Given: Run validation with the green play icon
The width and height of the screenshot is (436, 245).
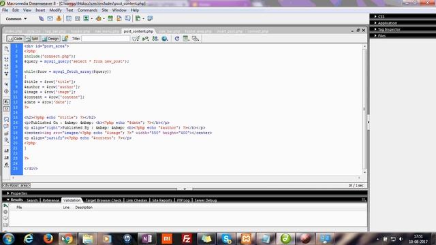Looking at the screenshot, I should pyautogui.click(x=5, y=206).
